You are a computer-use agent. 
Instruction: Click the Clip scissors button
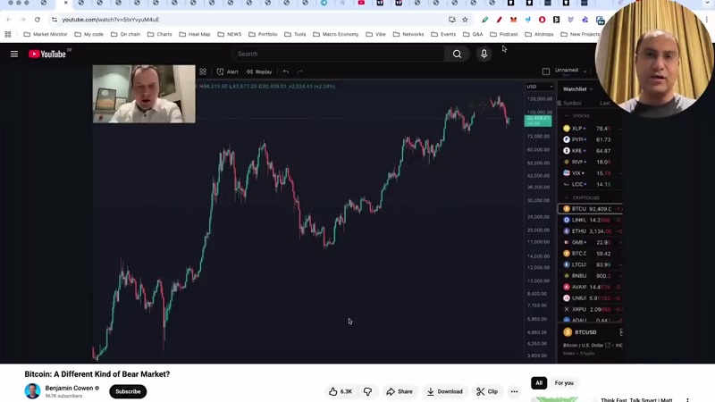[x=487, y=391]
